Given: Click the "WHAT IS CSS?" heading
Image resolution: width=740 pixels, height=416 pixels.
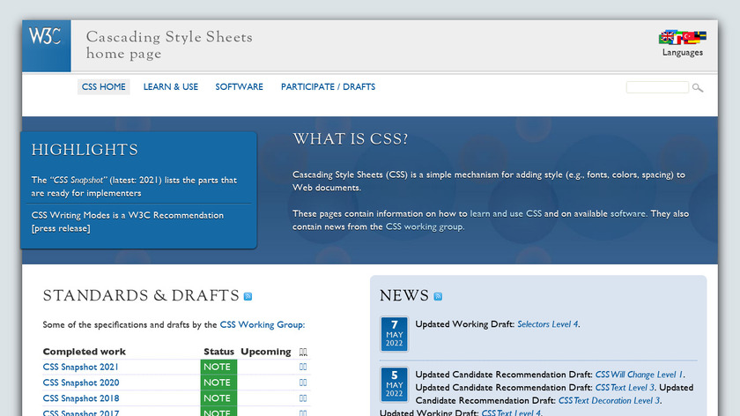Looking at the screenshot, I should pos(351,139).
